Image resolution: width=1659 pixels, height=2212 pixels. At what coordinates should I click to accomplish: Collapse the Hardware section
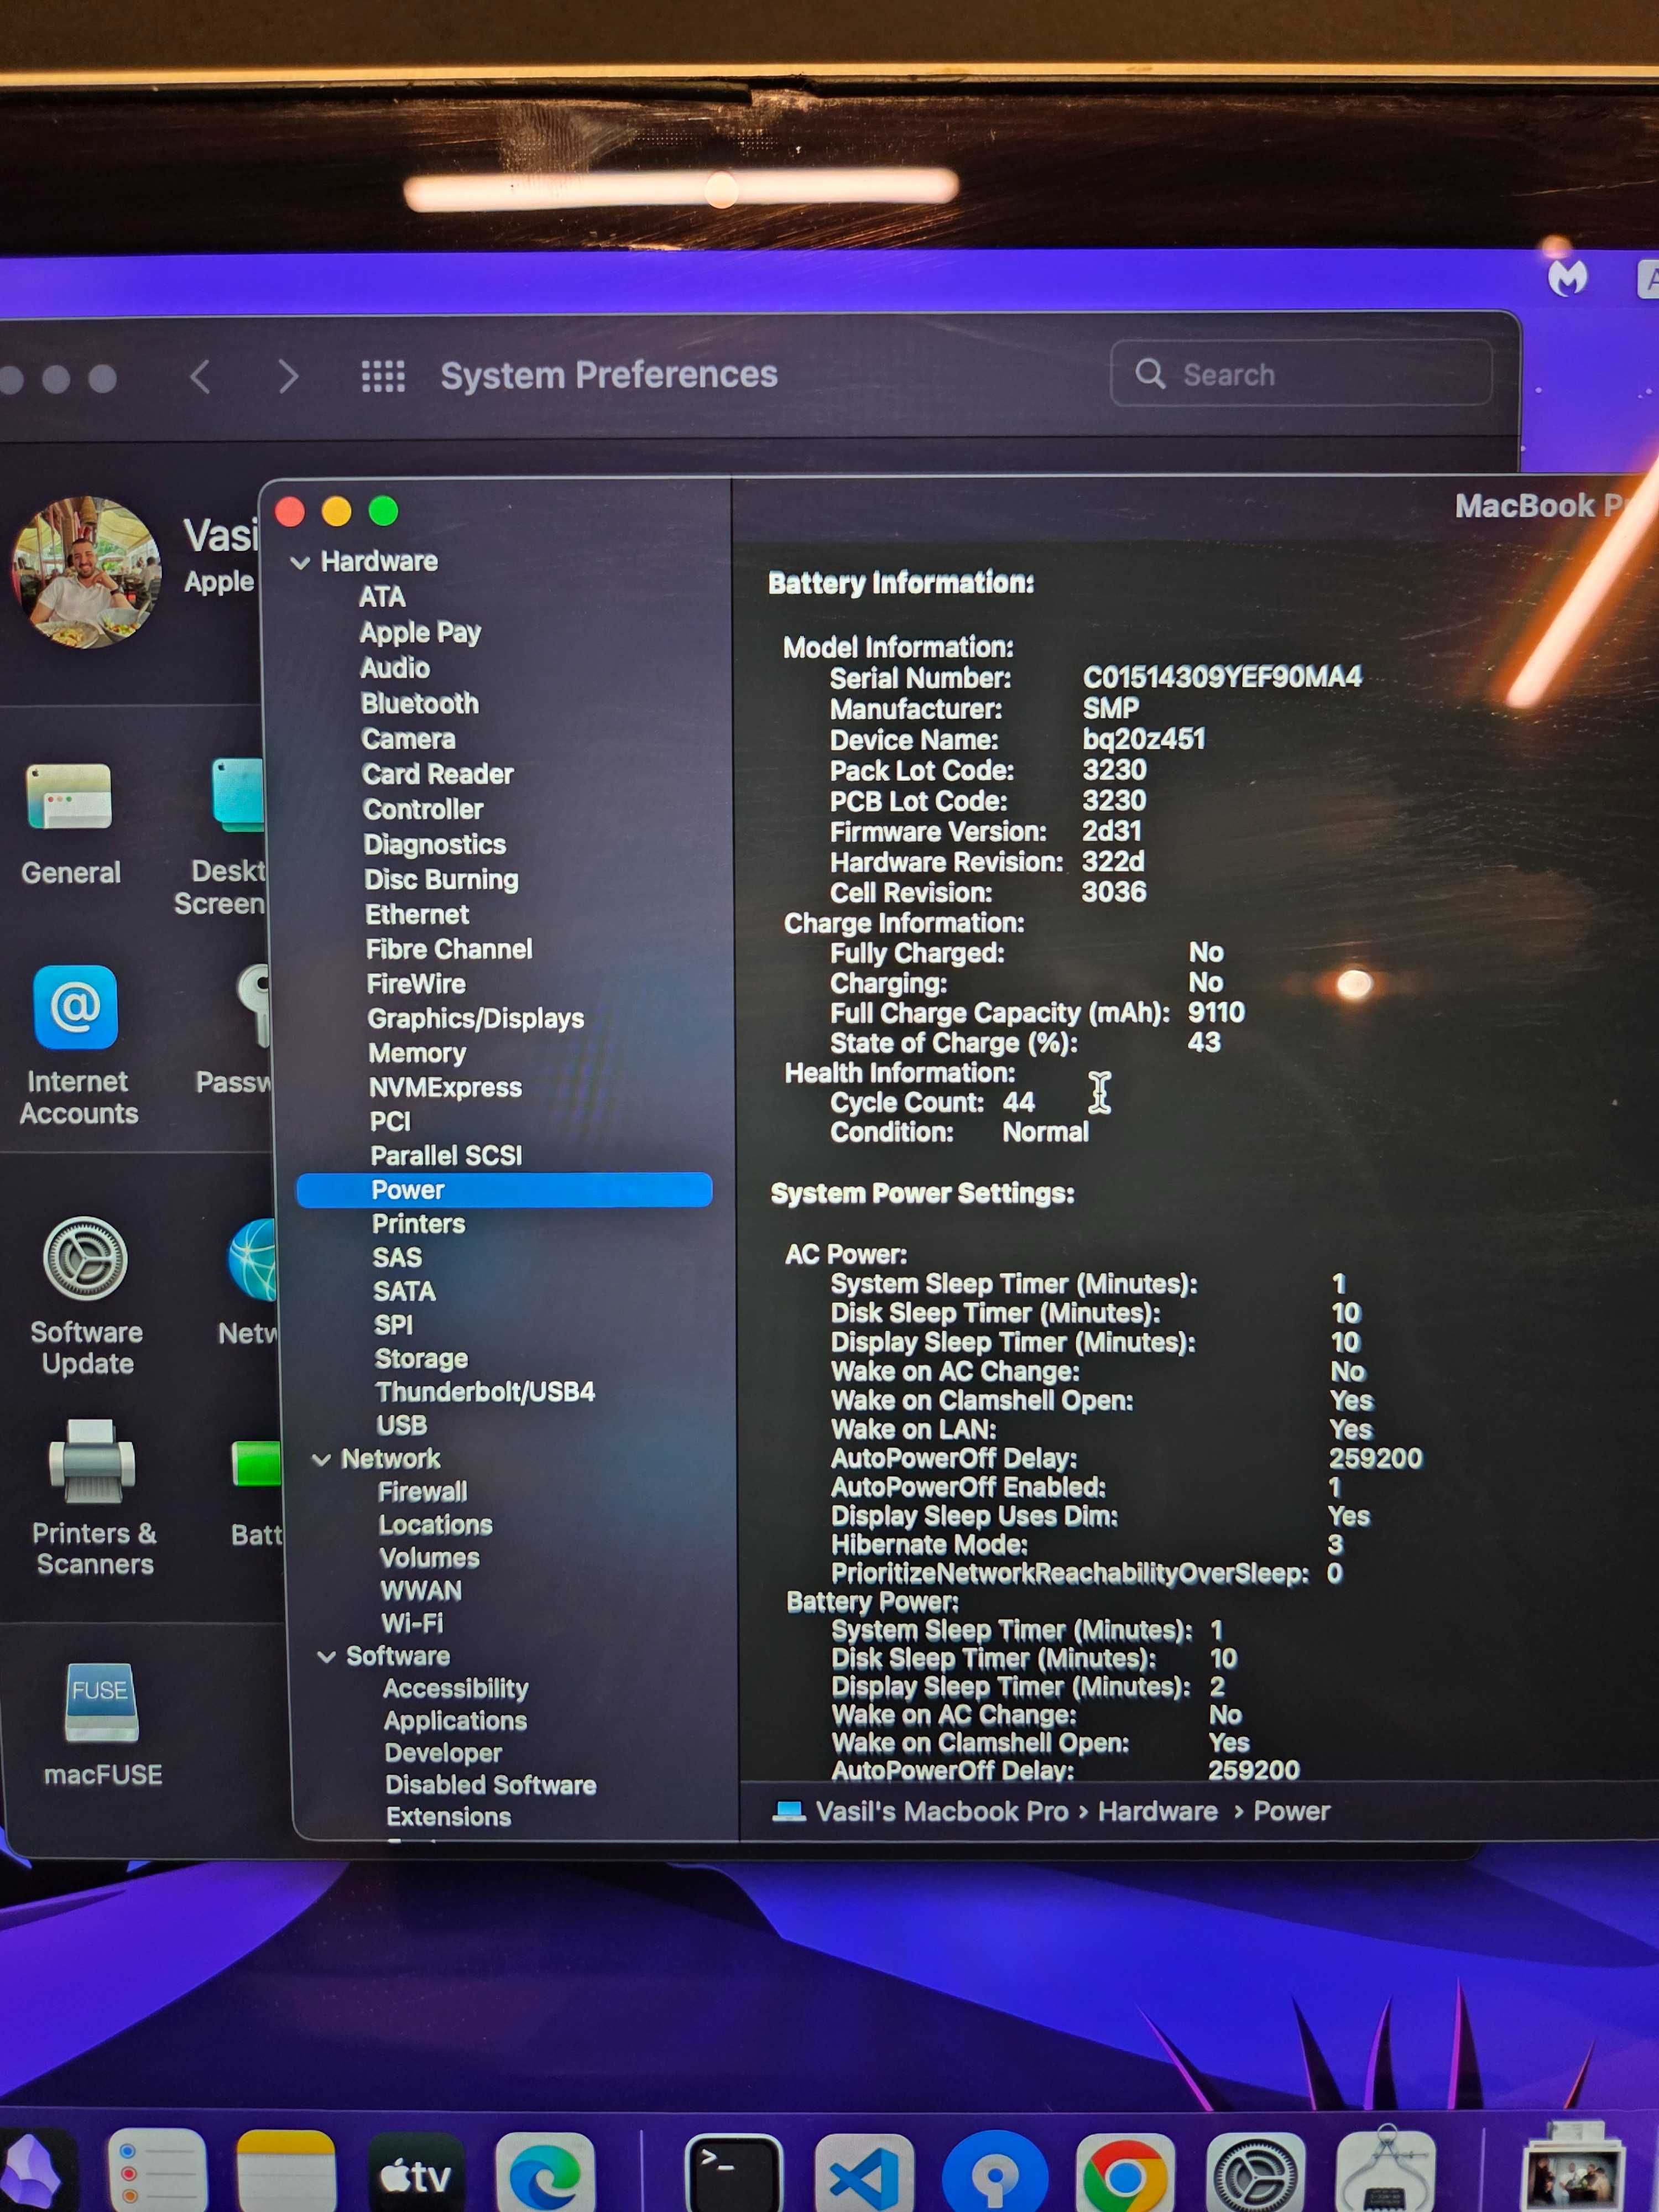300,563
